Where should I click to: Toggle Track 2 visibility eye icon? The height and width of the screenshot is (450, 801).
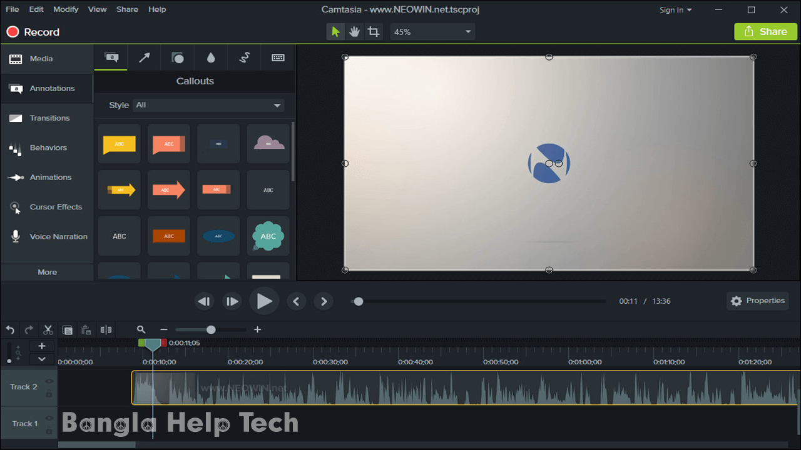(x=49, y=381)
